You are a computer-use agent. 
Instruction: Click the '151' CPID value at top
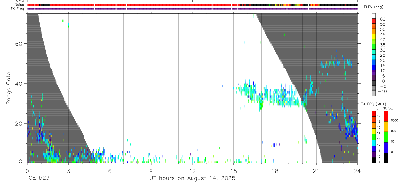[x=192, y=1]
